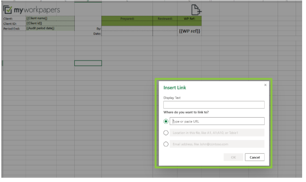
Task: Click the Type or paste URL field
Action: point(217,121)
